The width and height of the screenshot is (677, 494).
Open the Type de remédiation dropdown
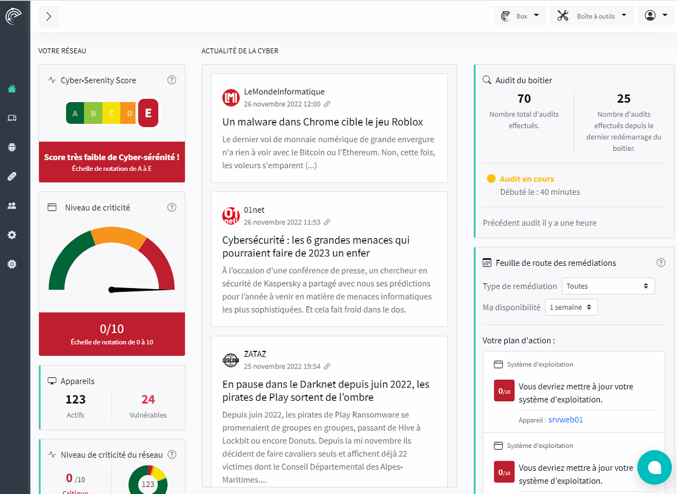608,286
